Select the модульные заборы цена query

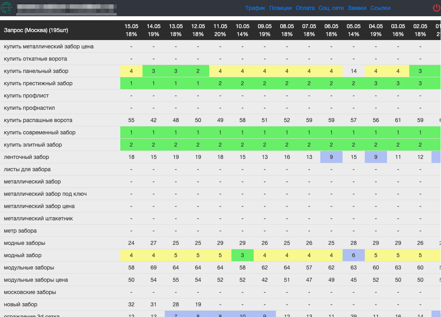pos(36,280)
